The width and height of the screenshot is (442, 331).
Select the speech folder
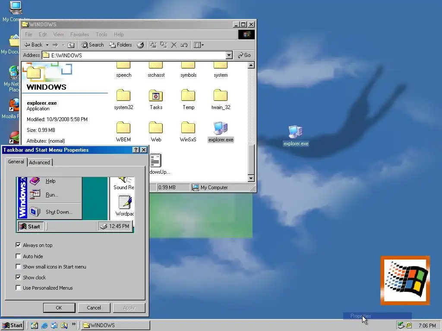click(x=123, y=70)
